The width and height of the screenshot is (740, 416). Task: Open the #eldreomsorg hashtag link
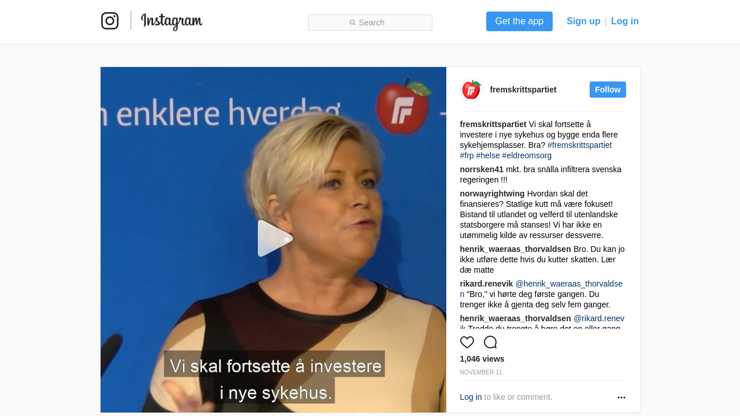[x=527, y=155]
